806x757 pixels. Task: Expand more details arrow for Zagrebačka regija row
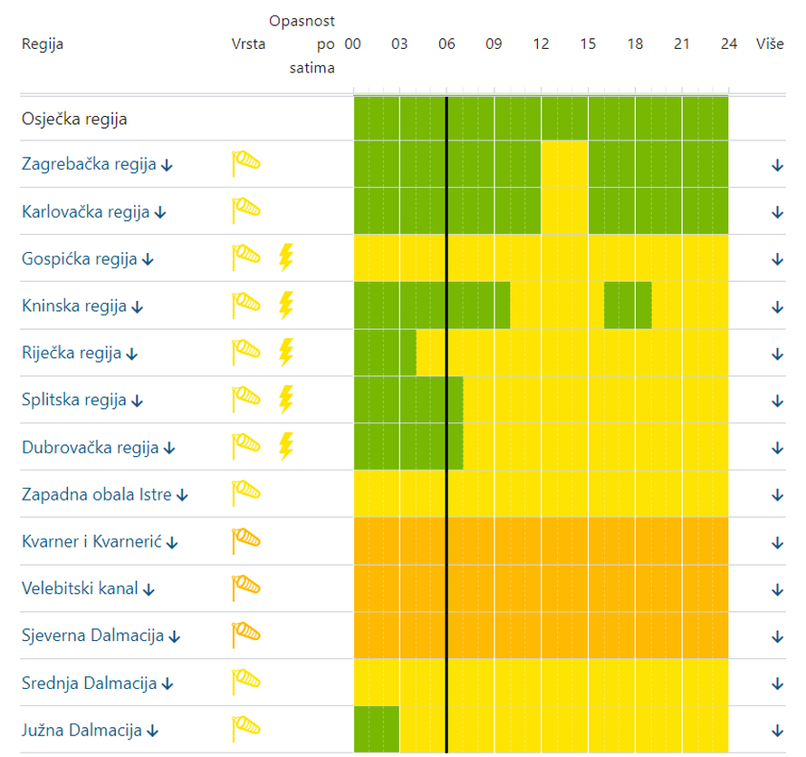tap(776, 165)
